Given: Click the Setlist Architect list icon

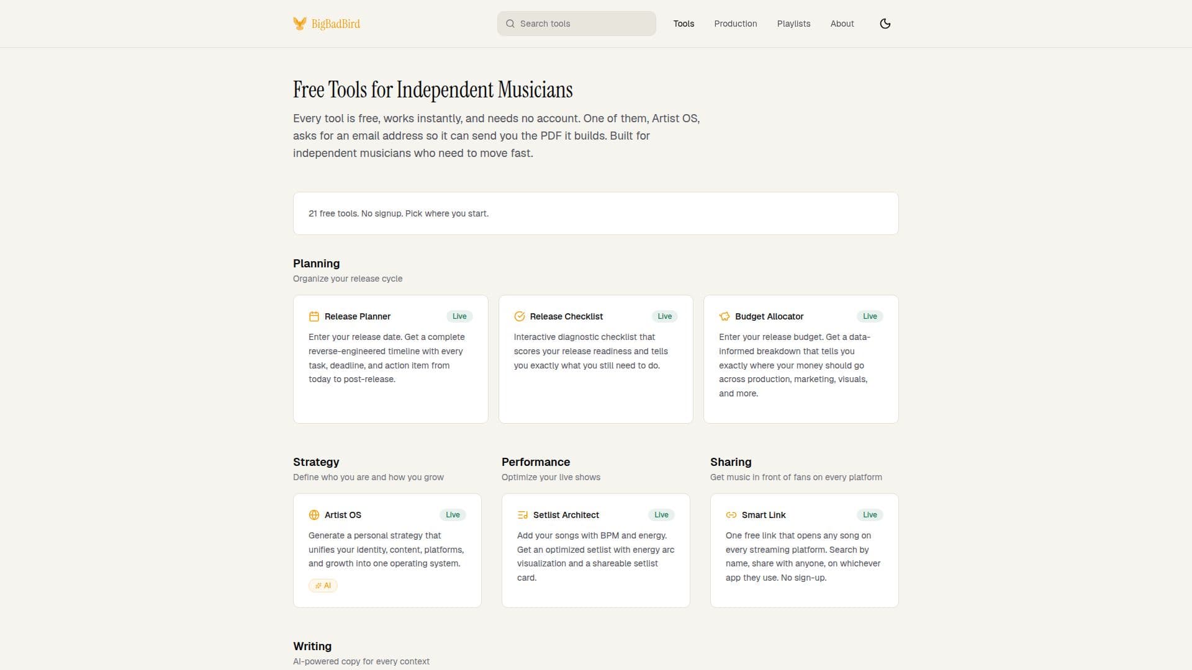Looking at the screenshot, I should tap(523, 515).
